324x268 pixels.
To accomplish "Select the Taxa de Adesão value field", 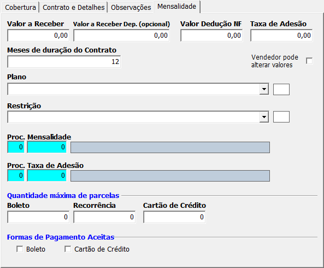I will pyautogui.click(x=281, y=36).
